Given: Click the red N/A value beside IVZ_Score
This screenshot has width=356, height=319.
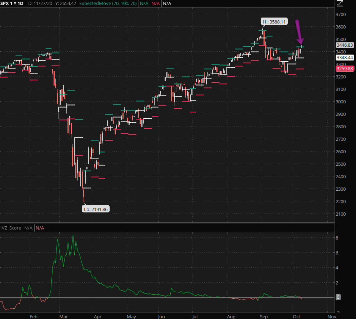Looking at the screenshot, I should [x=40, y=228].
